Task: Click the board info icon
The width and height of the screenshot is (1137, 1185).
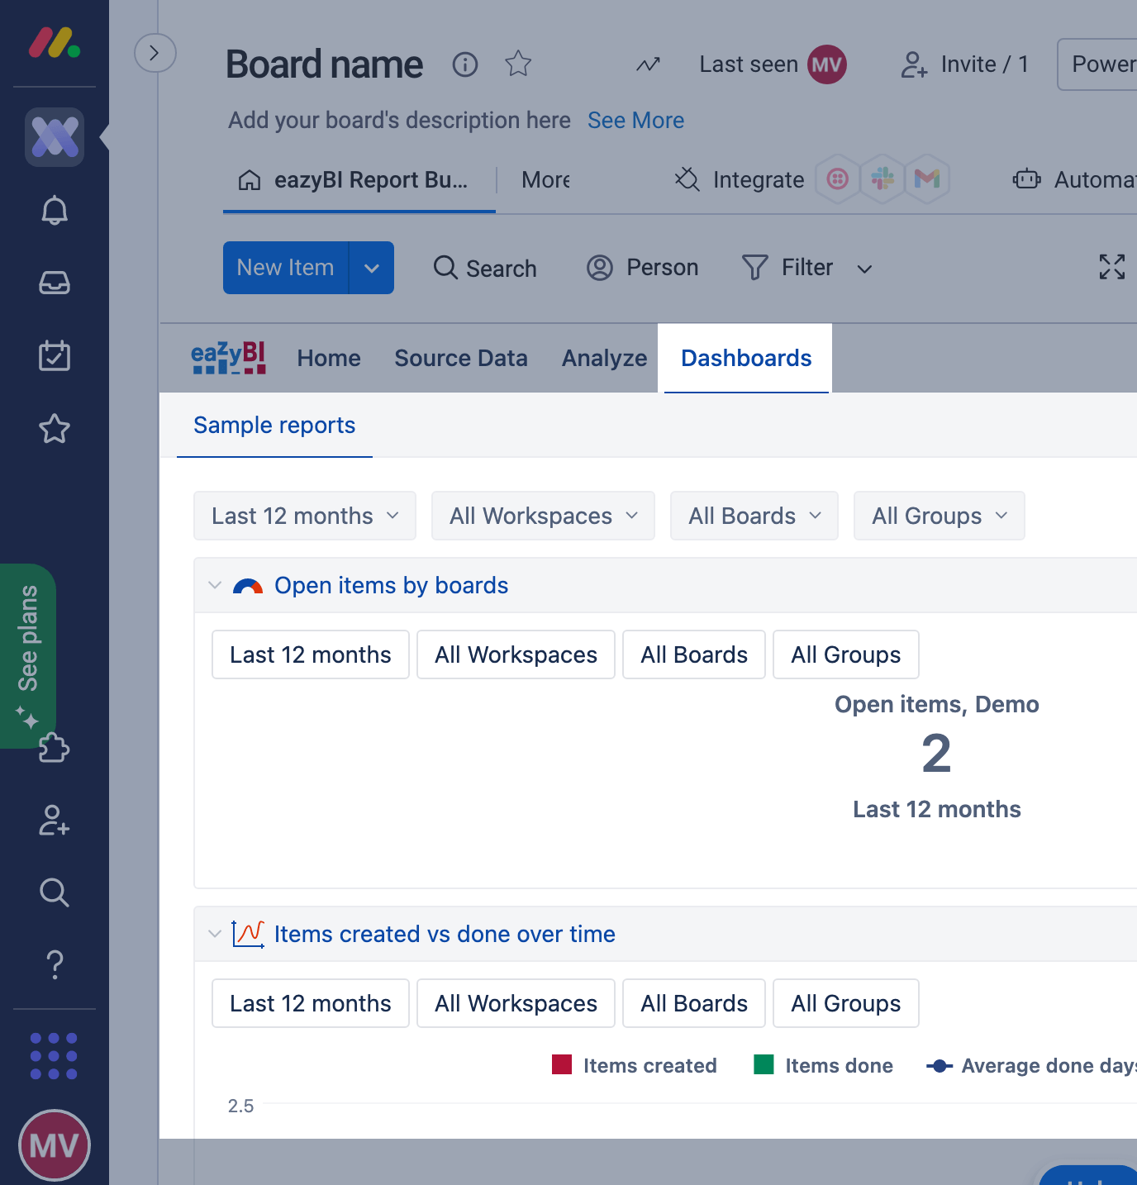Action: tap(465, 64)
